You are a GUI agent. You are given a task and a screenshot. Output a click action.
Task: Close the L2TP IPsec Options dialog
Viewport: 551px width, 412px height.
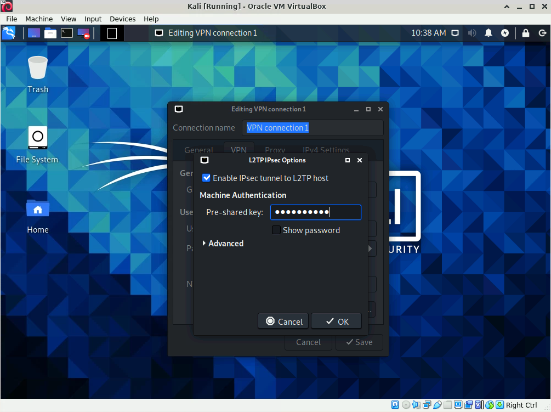pyautogui.click(x=360, y=160)
